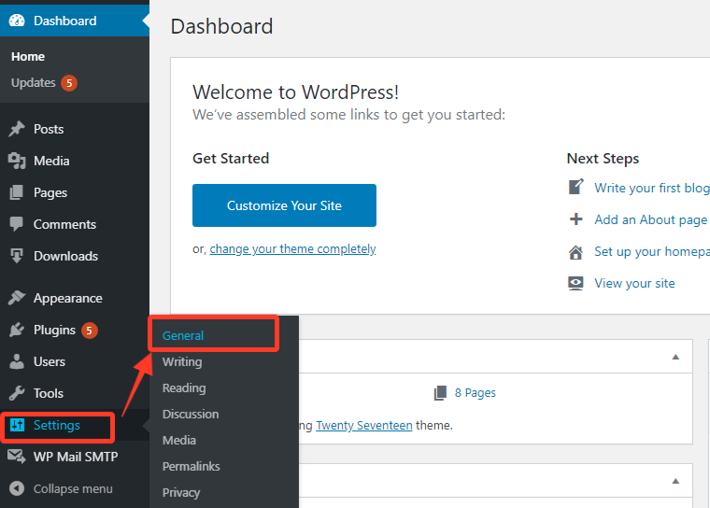Image resolution: width=710 pixels, height=508 pixels.
Task: Click the Collapse menu arrow icon
Action: [17, 488]
